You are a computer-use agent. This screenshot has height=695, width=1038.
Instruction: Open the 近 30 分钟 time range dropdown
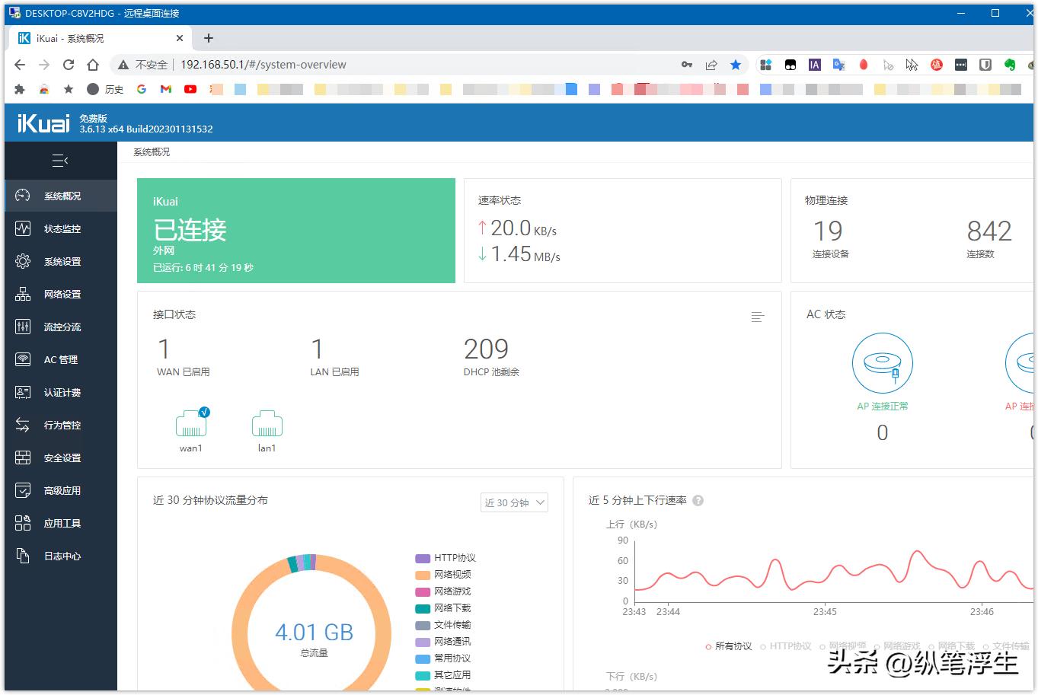point(514,502)
